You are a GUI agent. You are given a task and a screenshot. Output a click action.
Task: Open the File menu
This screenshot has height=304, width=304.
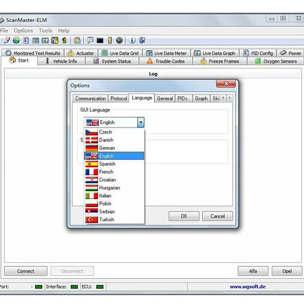pos(4,31)
